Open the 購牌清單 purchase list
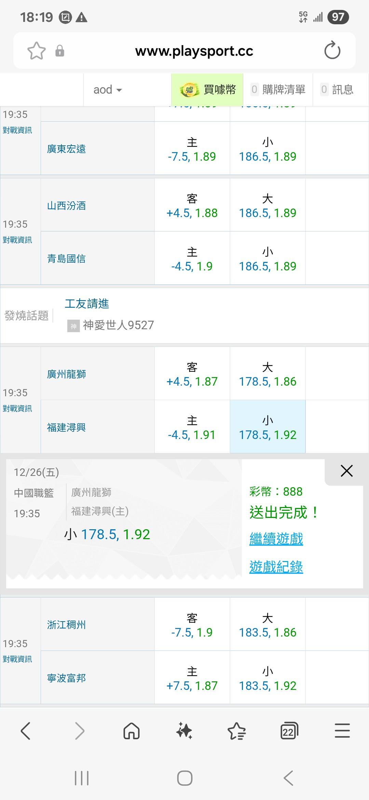369x800 pixels. coord(278,90)
